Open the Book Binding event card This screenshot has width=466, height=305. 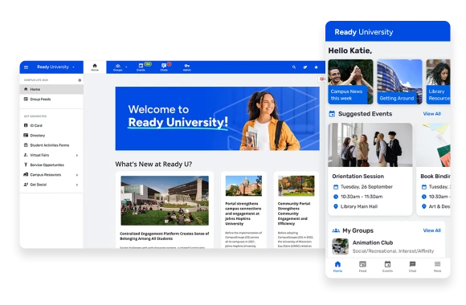[433, 169]
